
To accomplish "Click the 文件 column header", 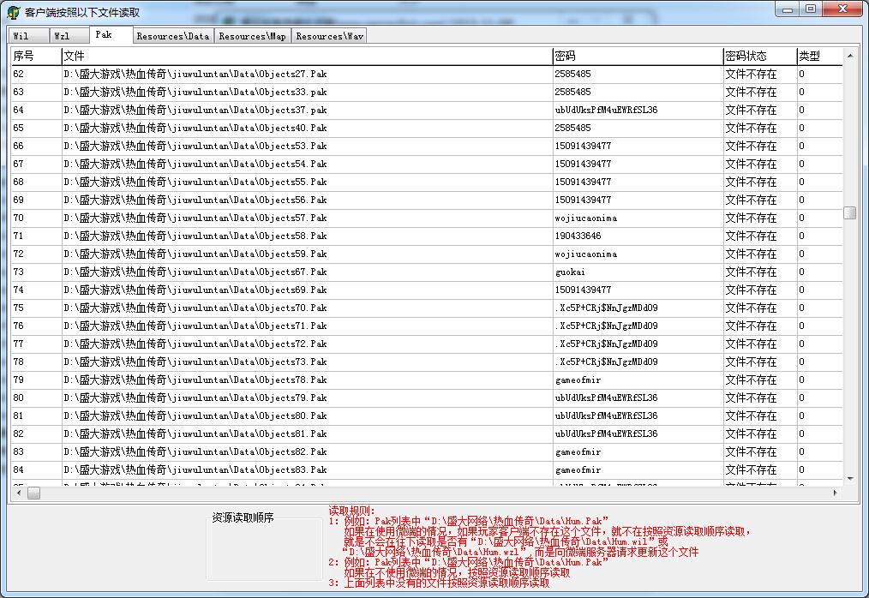I will [307, 56].
